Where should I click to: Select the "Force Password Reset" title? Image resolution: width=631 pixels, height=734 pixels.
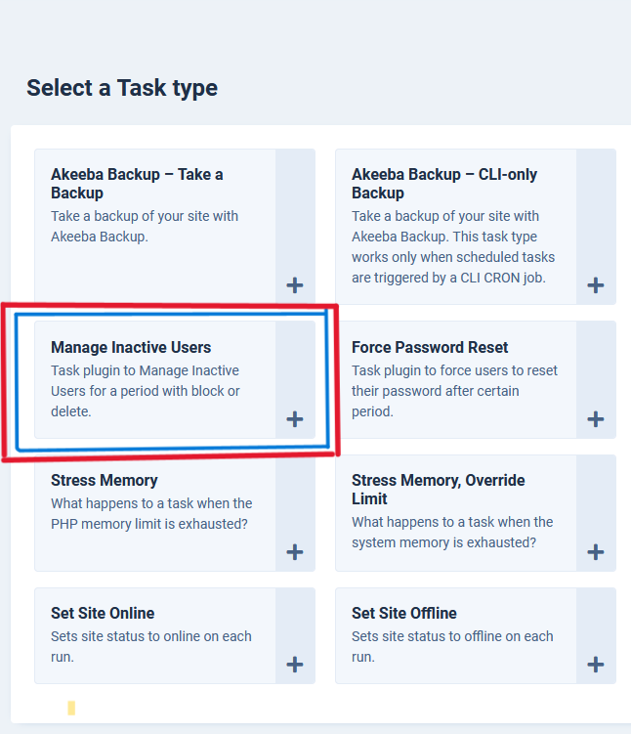click(430, 347)
